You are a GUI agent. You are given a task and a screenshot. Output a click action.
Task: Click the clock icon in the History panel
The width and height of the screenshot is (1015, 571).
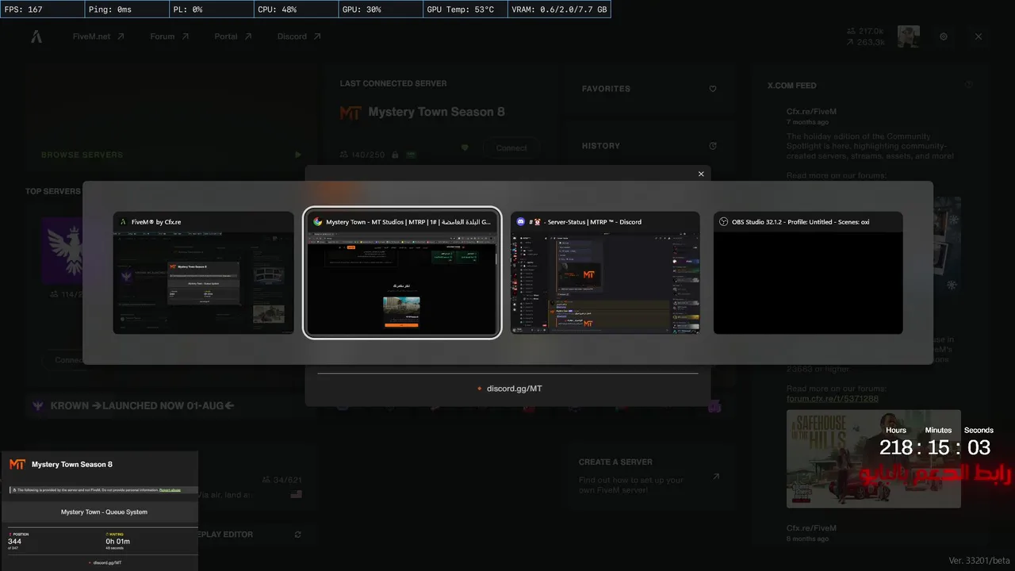click(x=713, y=146)
